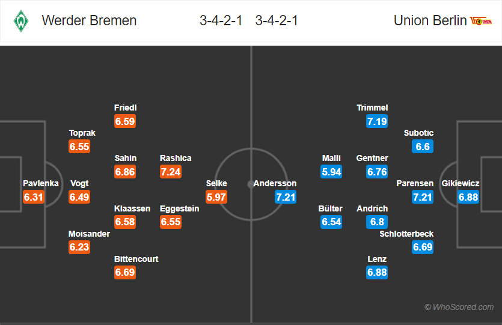The width and height of the screenshot is (502, 325).
Task: Select Sahin's 6.86 rating badge
Action: pyautogui.click(x=125, y=172)
